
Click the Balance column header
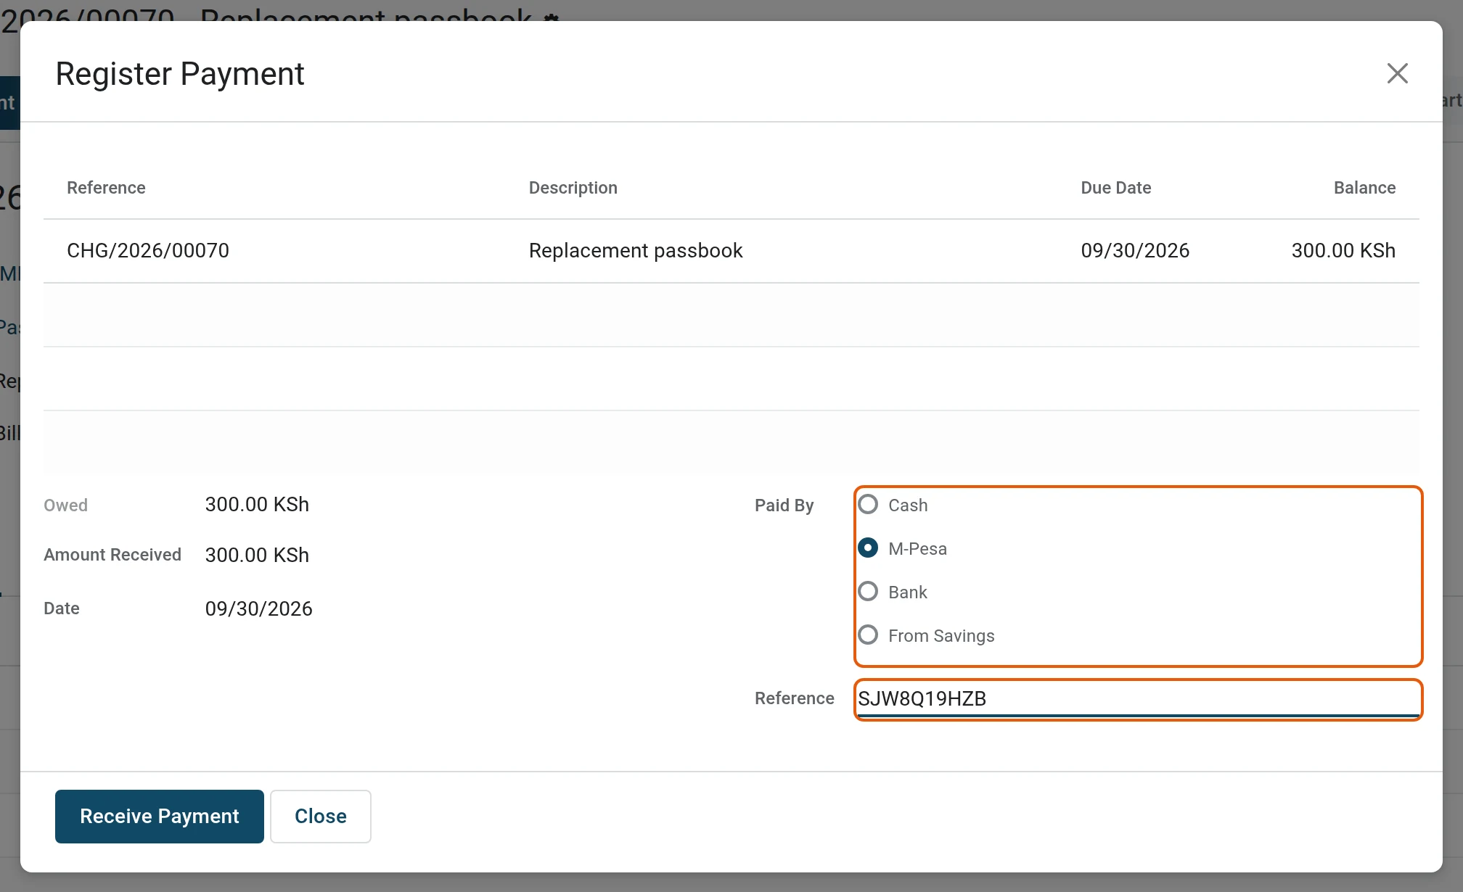(x=1364, y=188)
